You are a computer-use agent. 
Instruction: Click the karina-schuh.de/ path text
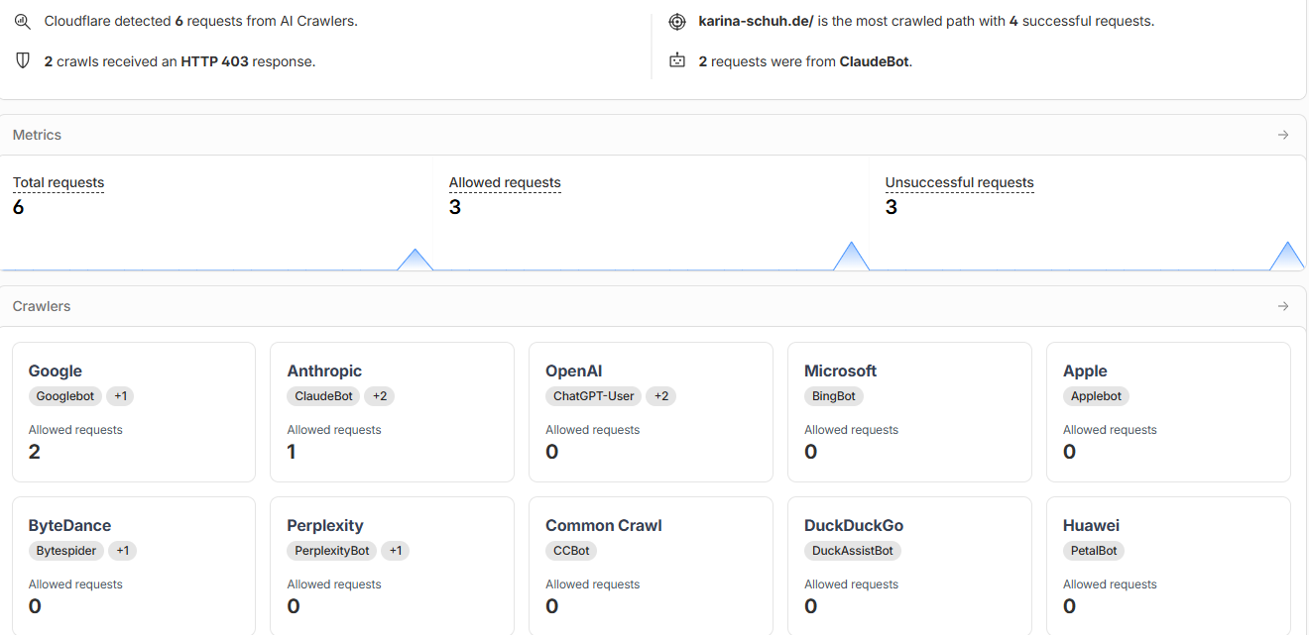(x=756, y=21)
